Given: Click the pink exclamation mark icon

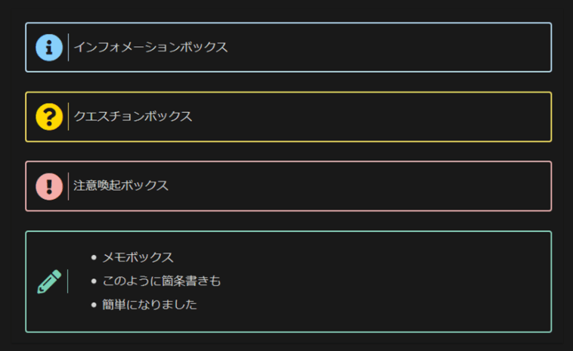Looking at the screenshot, I should [49, 185].
